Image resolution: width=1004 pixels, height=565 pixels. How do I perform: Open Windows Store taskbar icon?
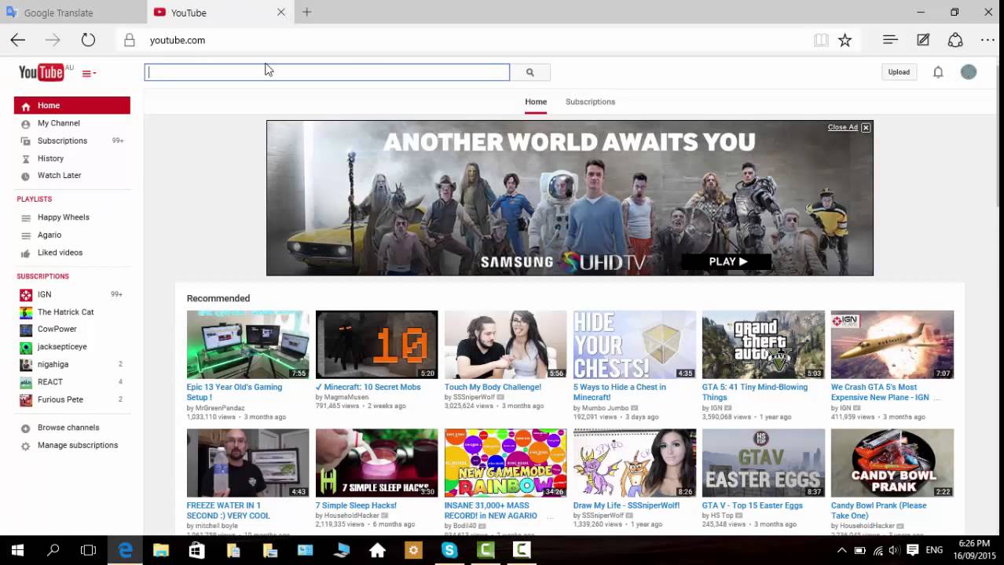[196, 550]
